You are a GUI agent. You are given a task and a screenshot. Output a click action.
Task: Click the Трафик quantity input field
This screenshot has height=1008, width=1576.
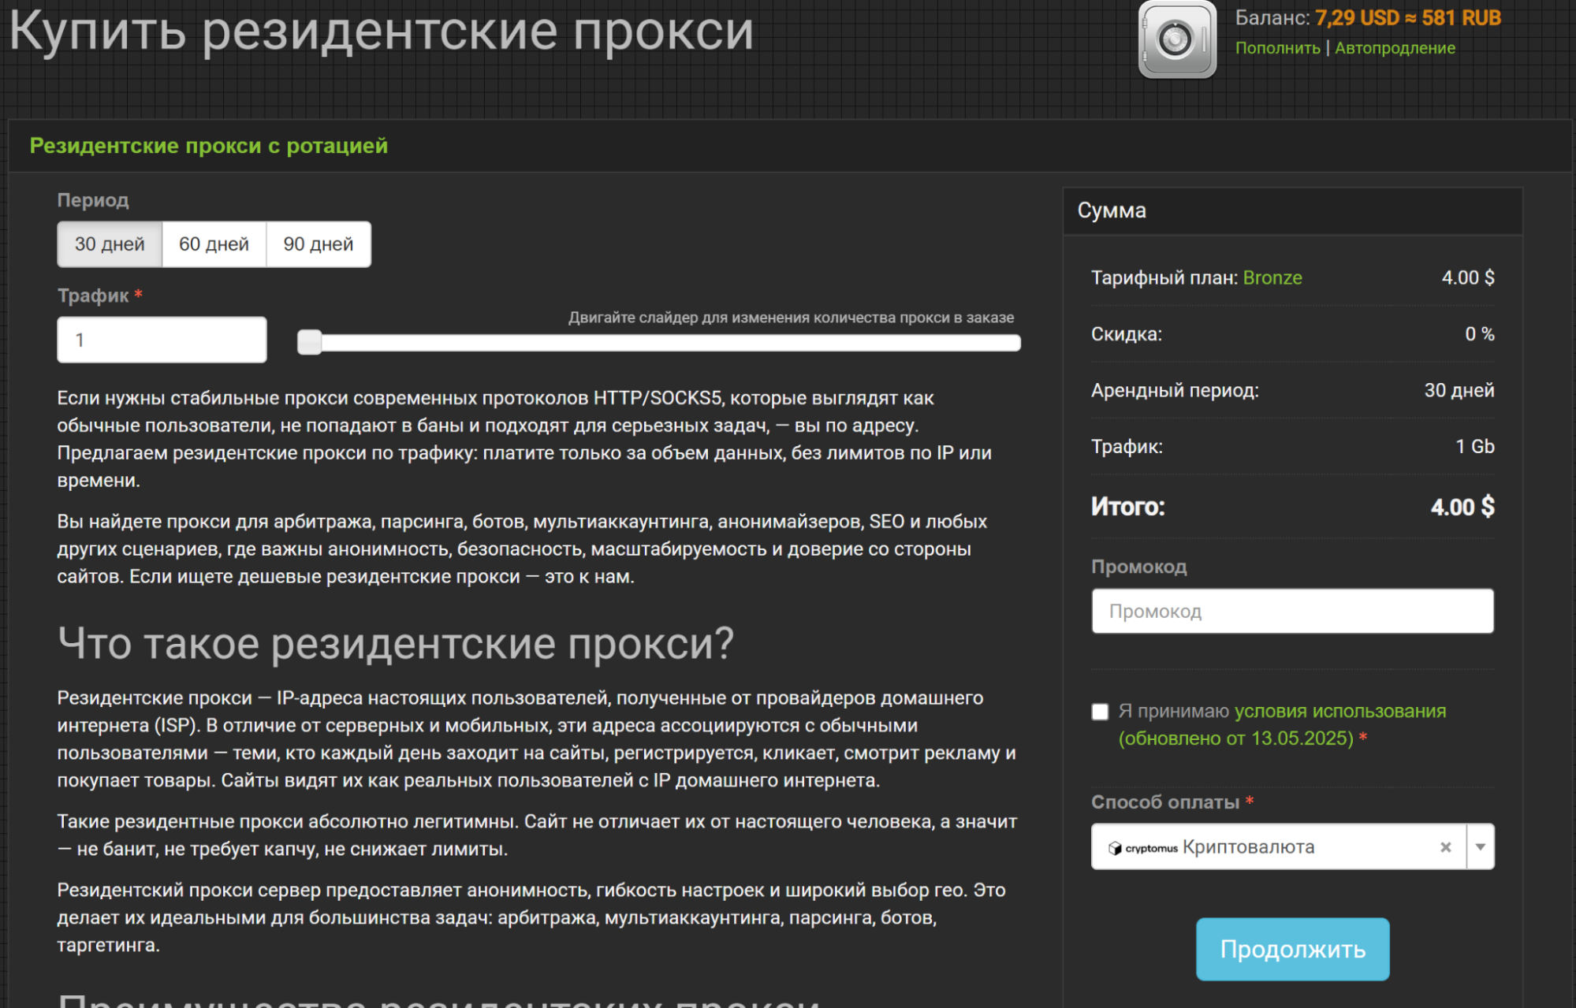(162, 339)
